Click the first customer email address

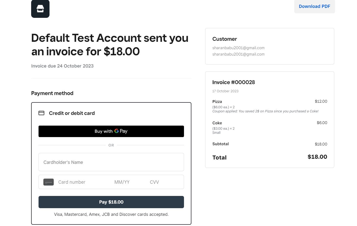[x=238, y=48]
